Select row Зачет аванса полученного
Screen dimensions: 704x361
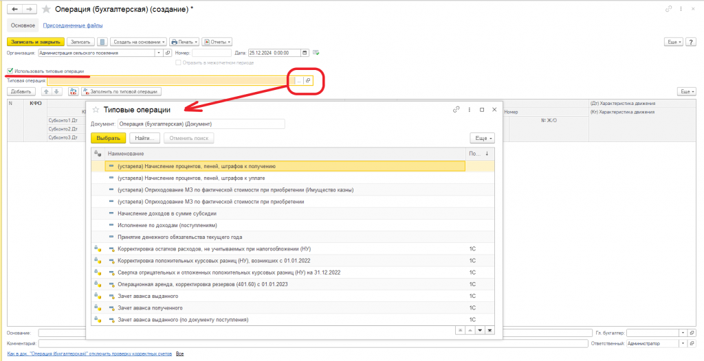292,308
